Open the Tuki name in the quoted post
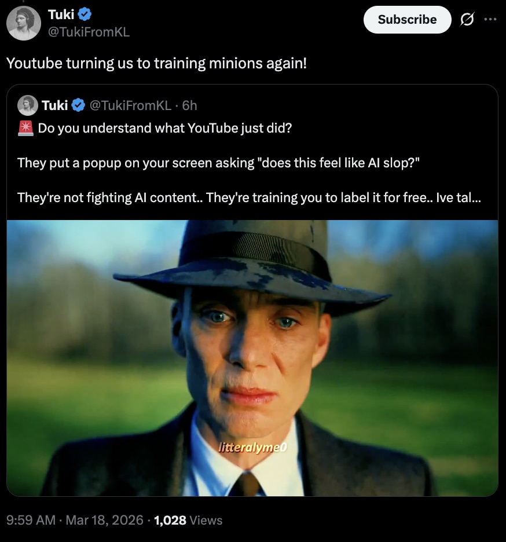 pyautogui.click(x=54, y=105)
